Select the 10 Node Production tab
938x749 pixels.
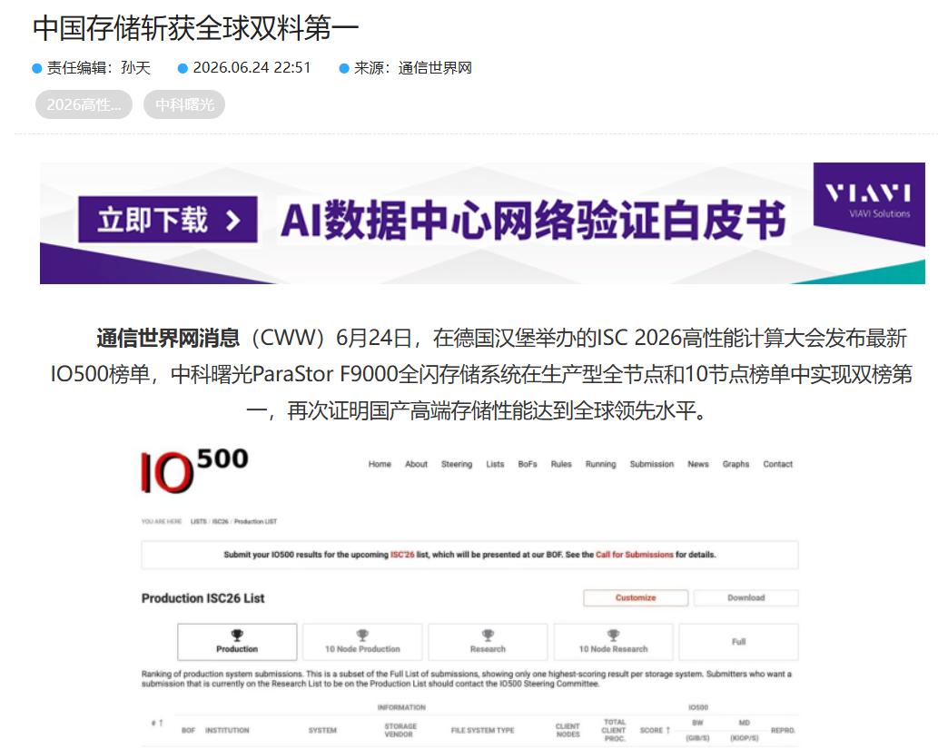coord(362,641)
